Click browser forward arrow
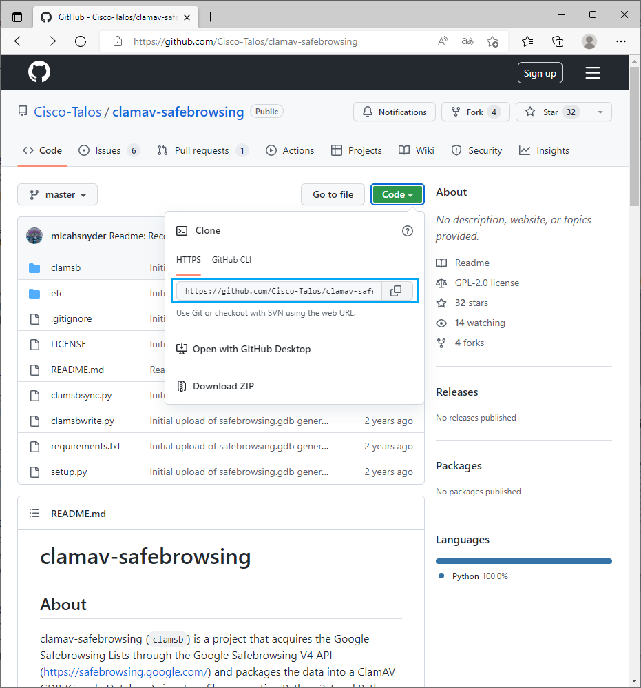Viewport: 641px width, 688px height. coord(50,41)
